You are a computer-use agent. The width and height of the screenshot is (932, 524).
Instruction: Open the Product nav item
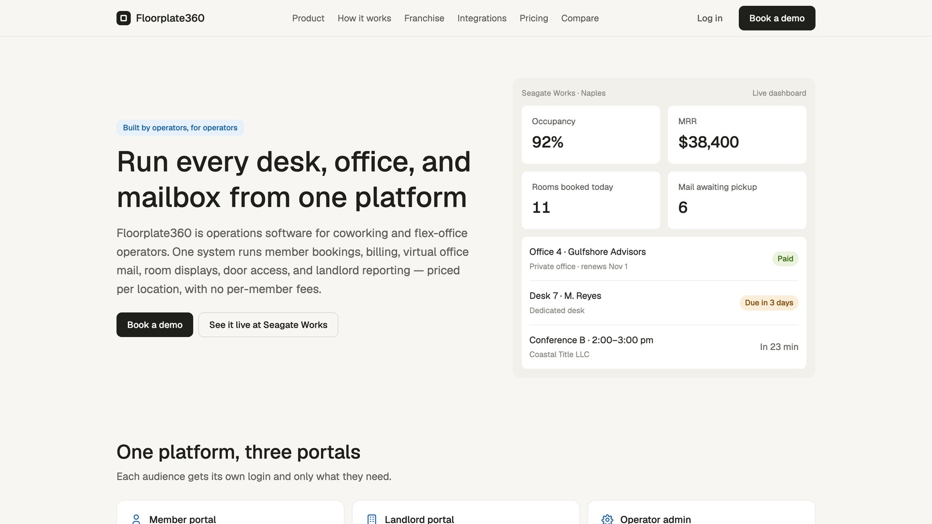pos(308,18)
